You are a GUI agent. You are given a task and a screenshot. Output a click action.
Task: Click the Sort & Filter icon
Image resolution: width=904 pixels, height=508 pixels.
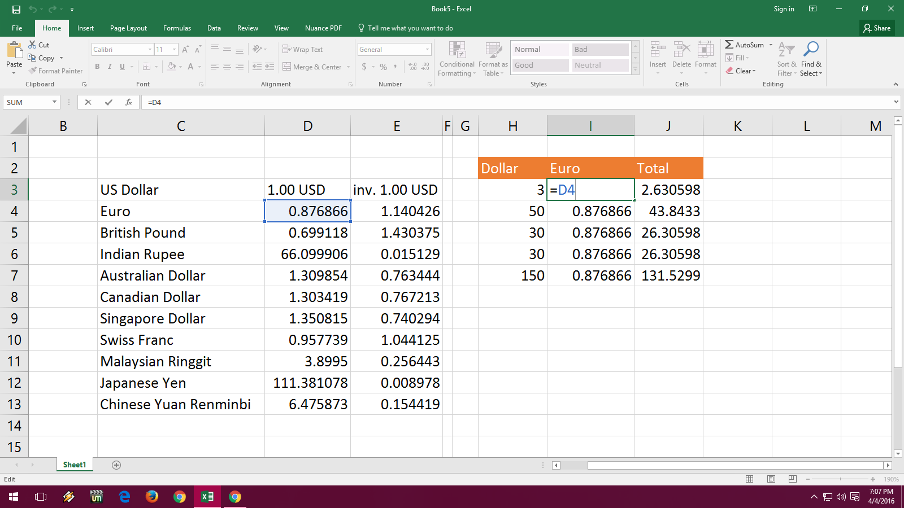pyautogui.click(x=786, y=59)
